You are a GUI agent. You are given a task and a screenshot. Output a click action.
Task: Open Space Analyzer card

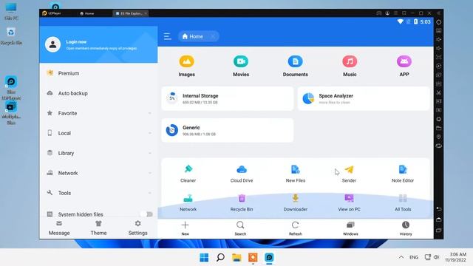[363, 98]
